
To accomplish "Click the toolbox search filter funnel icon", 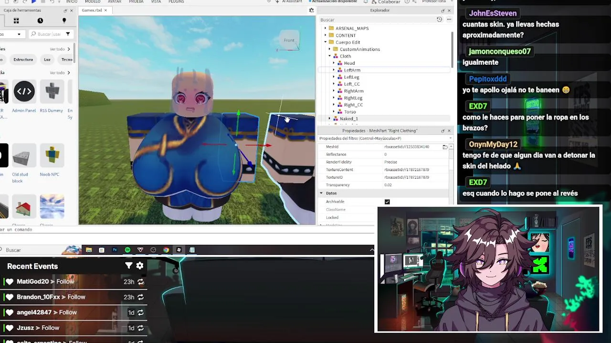I will click(68, 34).
